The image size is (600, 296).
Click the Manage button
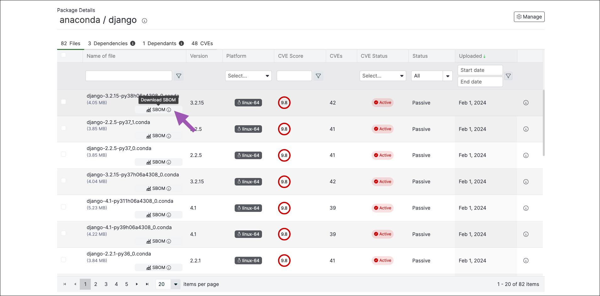(x=529, y=17)
